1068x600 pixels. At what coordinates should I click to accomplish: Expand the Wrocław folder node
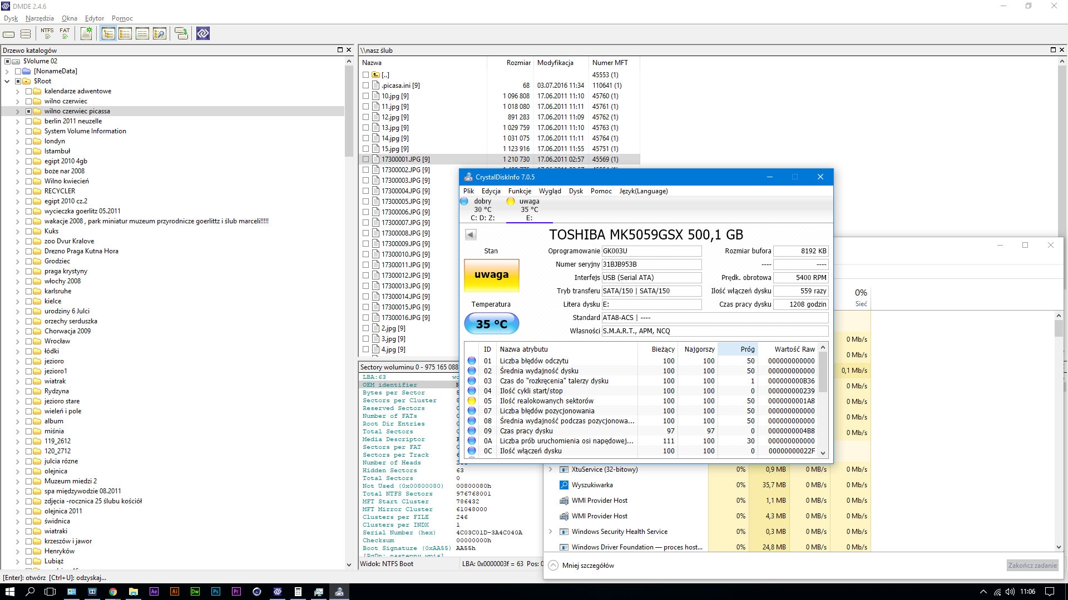[17, 341]
